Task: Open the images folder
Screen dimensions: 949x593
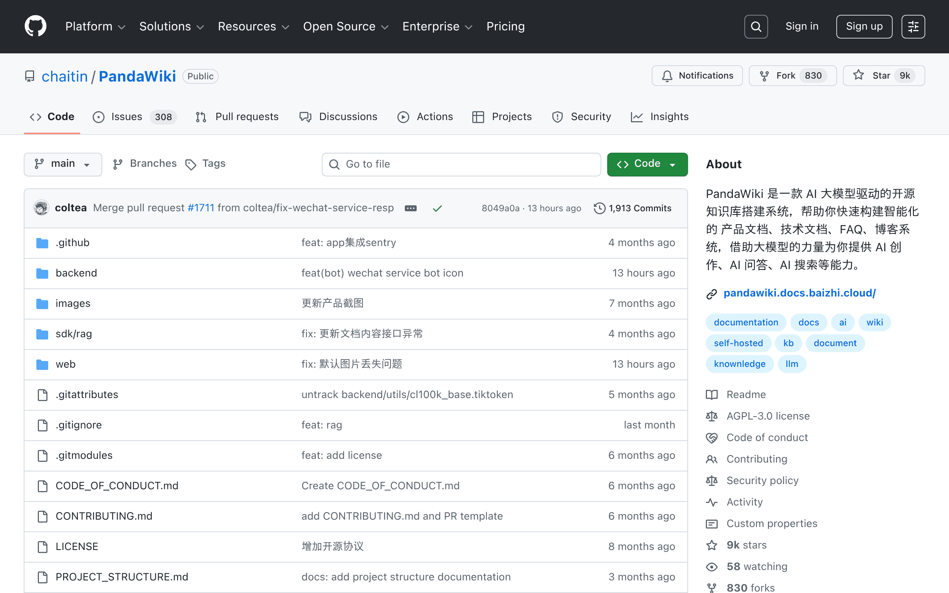Action: pos(73,304)
